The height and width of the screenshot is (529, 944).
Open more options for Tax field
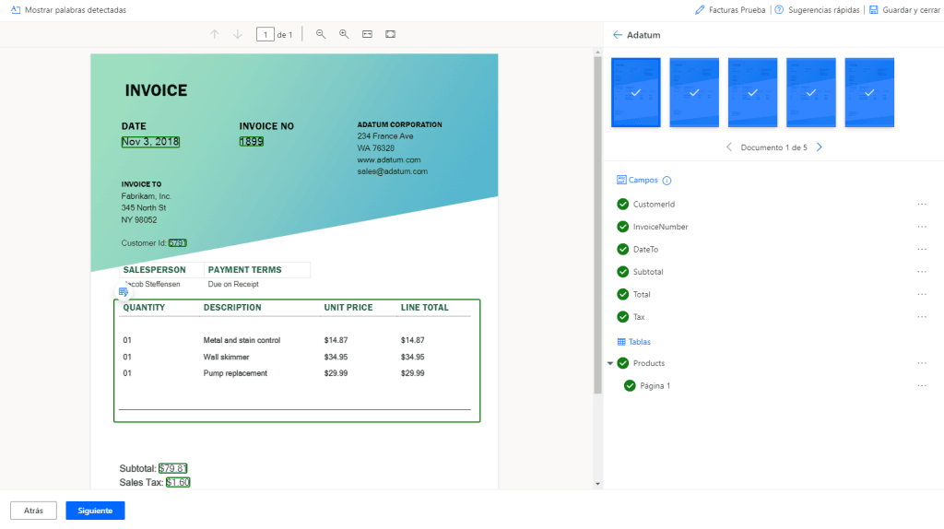922,317
